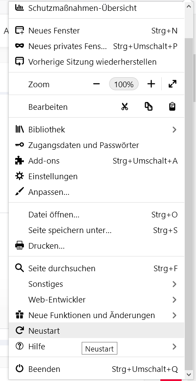Image resolution: width=196 pixels, height=381 pixels.
Task: Click the Einstellungen gear icon
Action: (x=20, y=176)
